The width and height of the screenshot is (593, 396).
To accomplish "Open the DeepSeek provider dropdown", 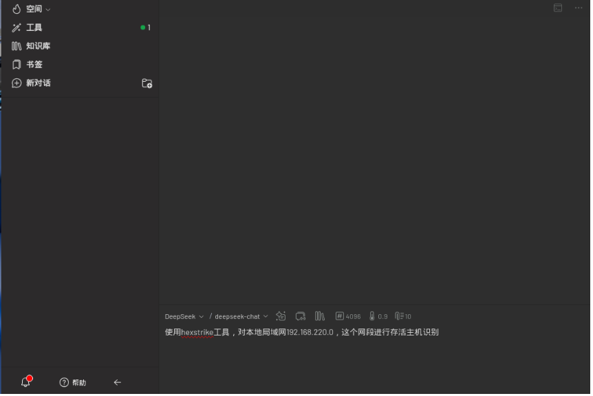I will [x=183, y=316].
